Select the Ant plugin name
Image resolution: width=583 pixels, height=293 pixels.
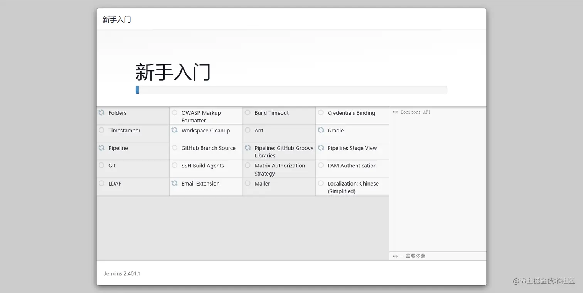259,131
